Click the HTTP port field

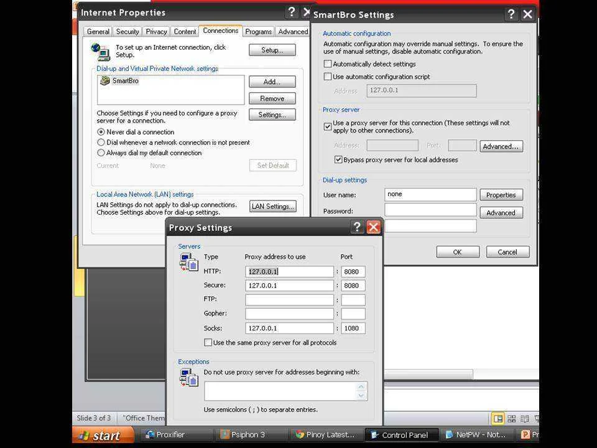[x=353, y=272]
